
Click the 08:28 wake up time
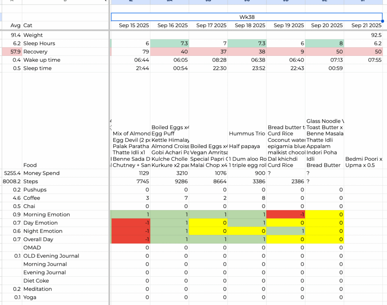(x=208, y=60)
